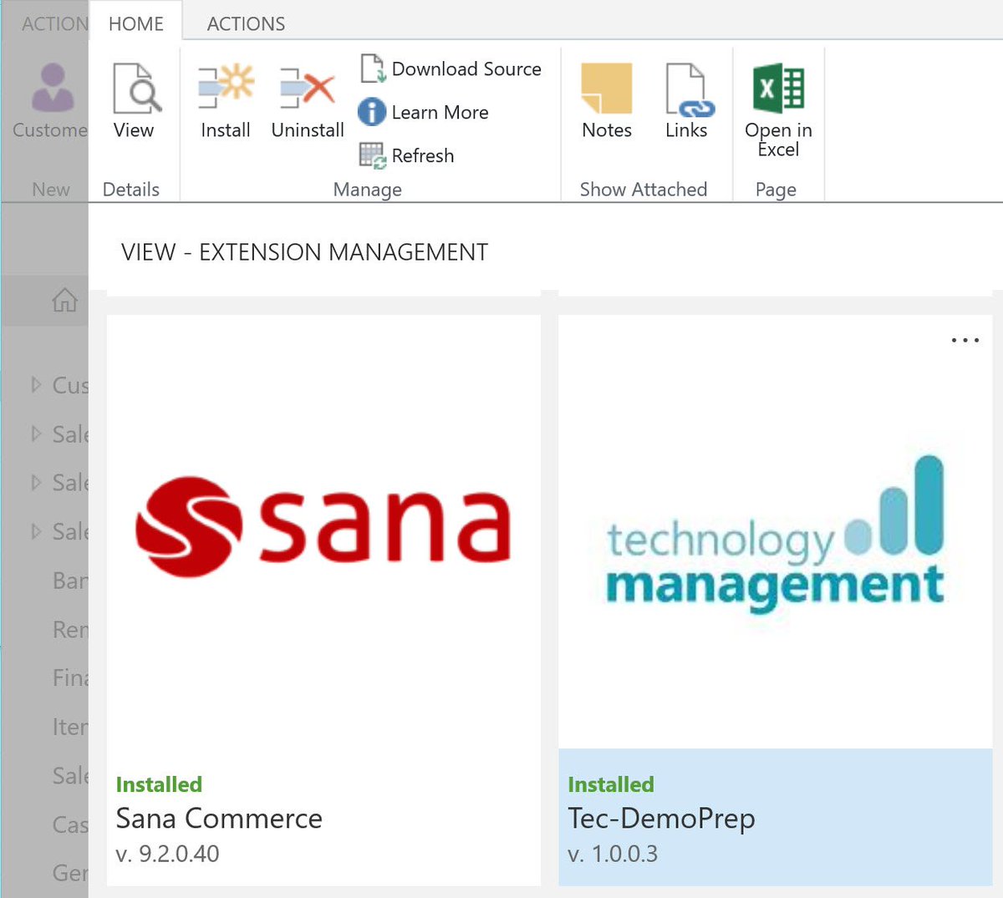Switch to the HOME ribbon tab
This screenshot has height=898, width=1003.
(136, 23)
